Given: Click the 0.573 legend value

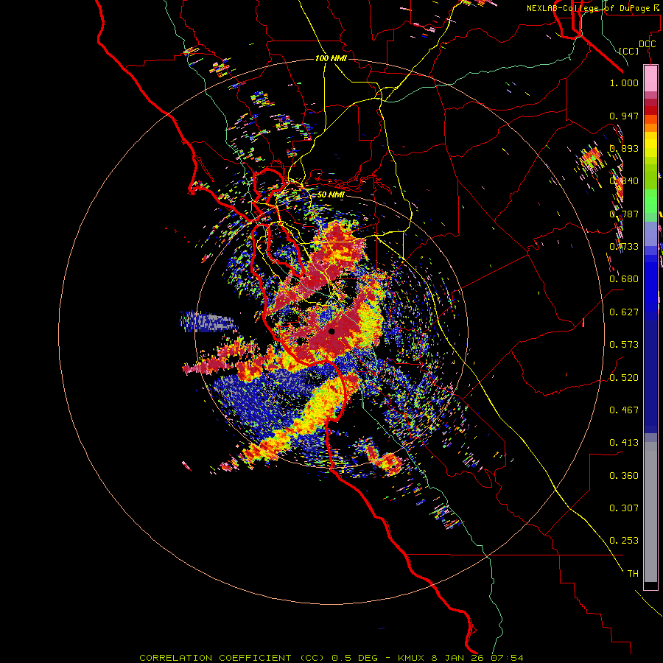Looking at the screenshot, I should [x=624, y=345].
